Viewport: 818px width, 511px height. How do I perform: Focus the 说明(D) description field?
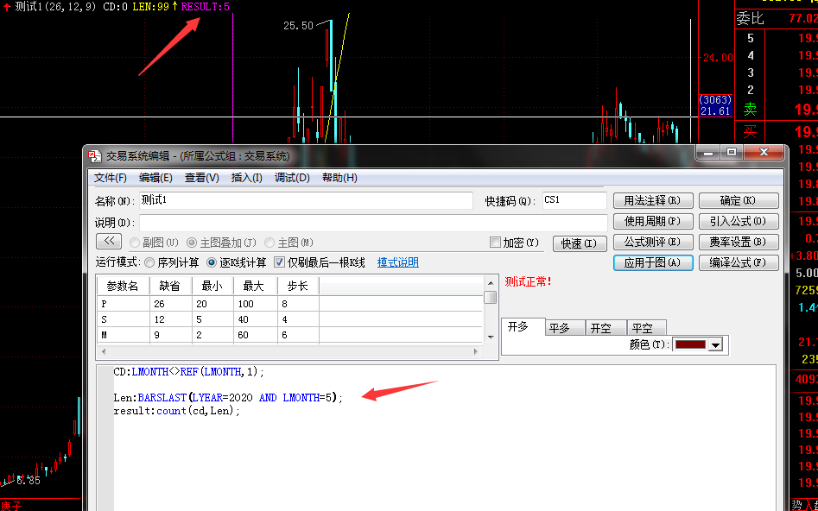[x=373, y=223]
